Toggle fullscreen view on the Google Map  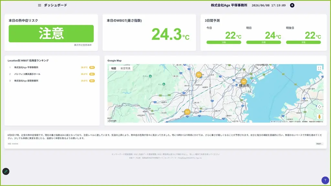pos(319,68)
